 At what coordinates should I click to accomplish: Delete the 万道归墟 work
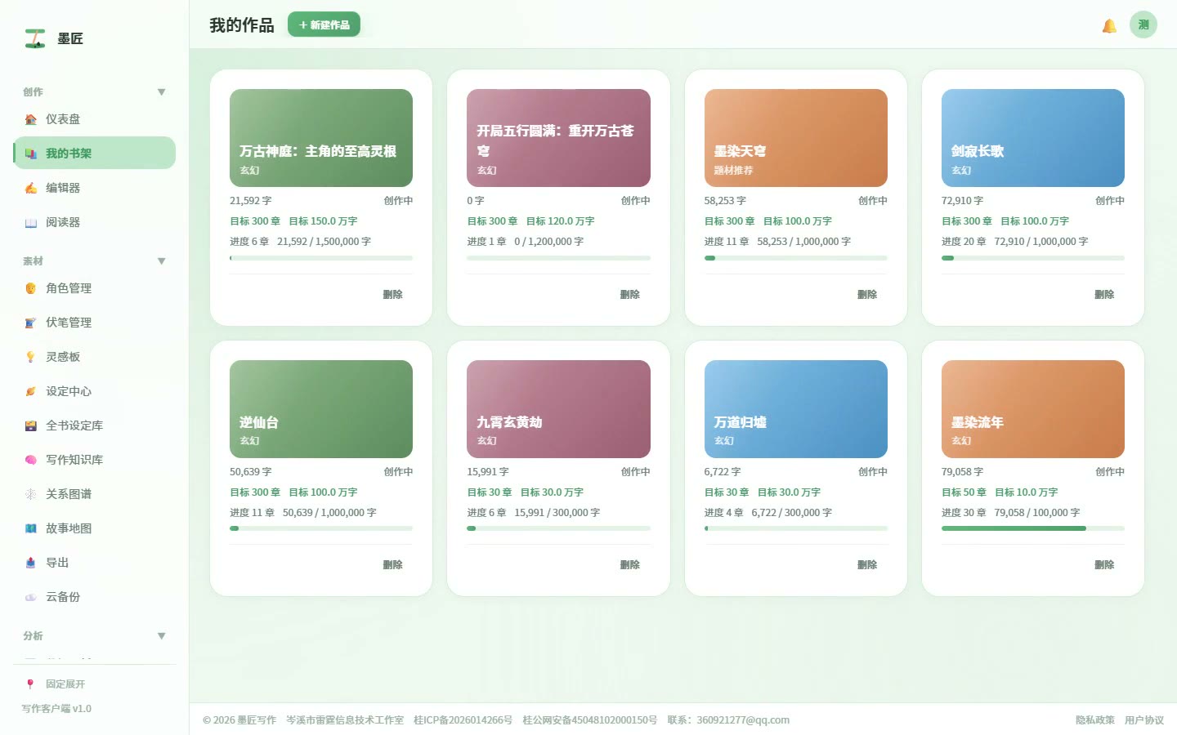(x=867, y=564)
